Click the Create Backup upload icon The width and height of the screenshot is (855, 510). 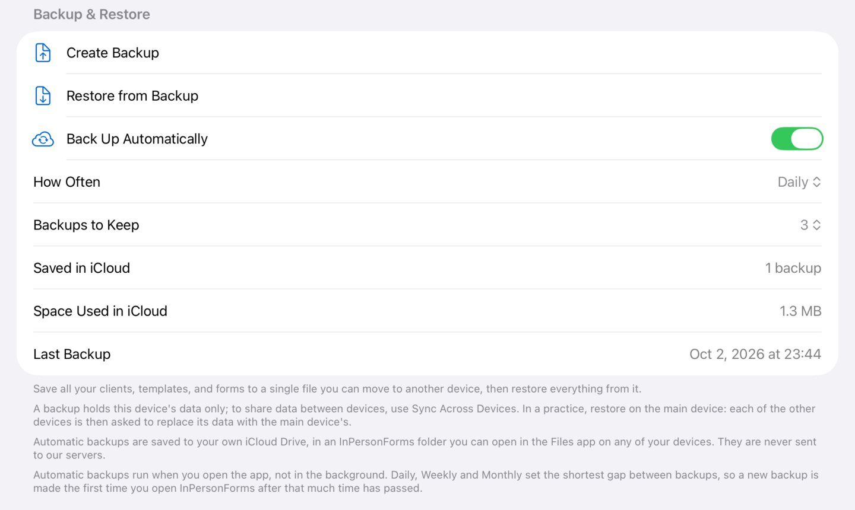pos(43,53)
